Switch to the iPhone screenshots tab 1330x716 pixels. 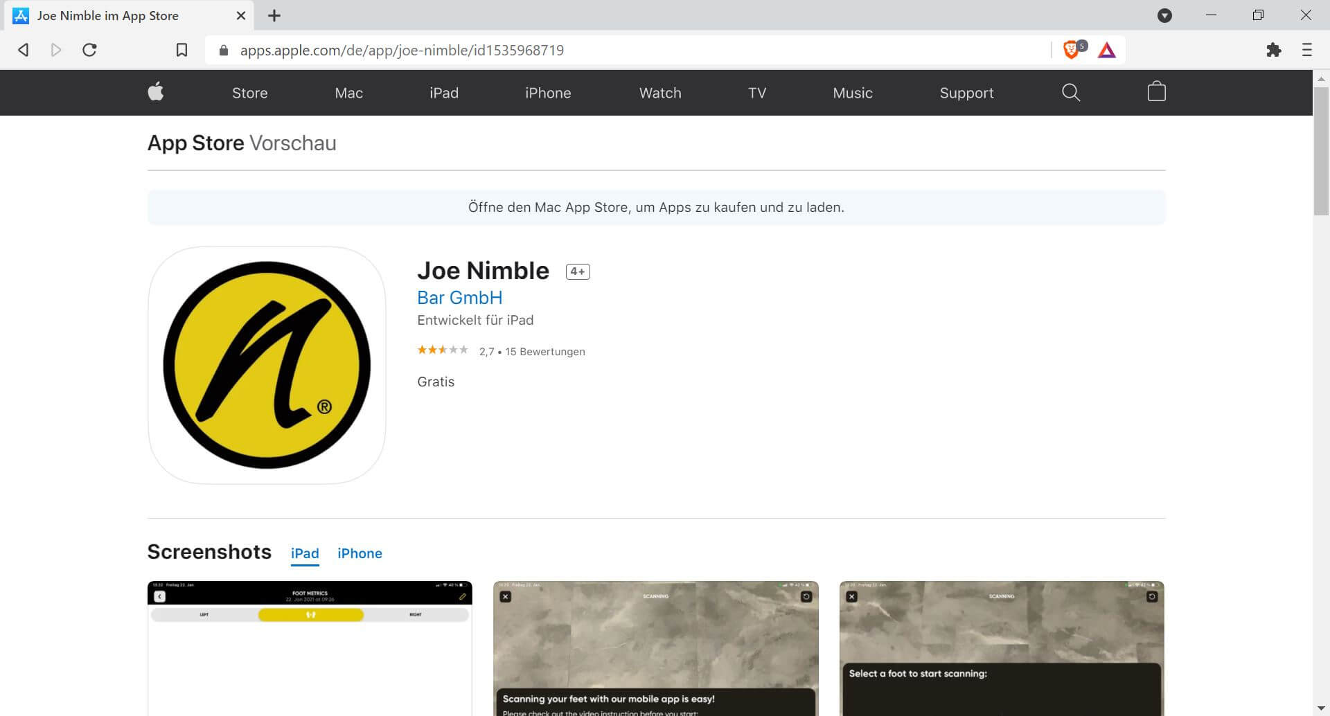360,553
